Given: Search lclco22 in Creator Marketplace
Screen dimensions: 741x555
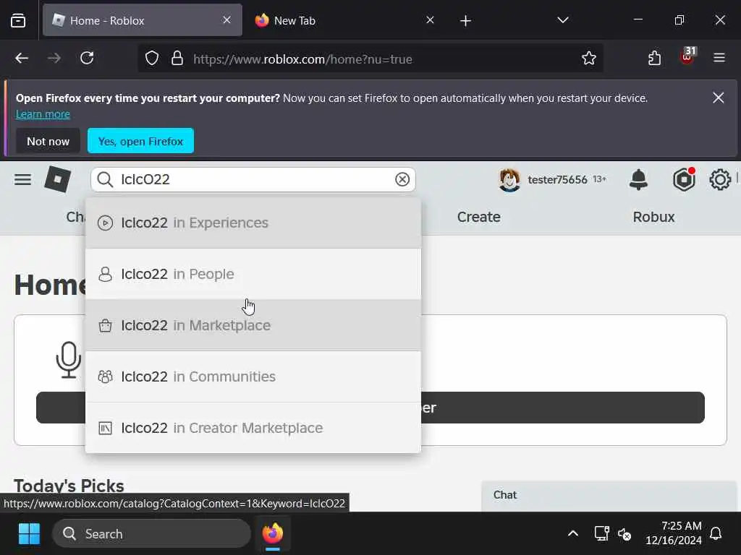Looking at the screenshot, I should [x=253, y=428].
